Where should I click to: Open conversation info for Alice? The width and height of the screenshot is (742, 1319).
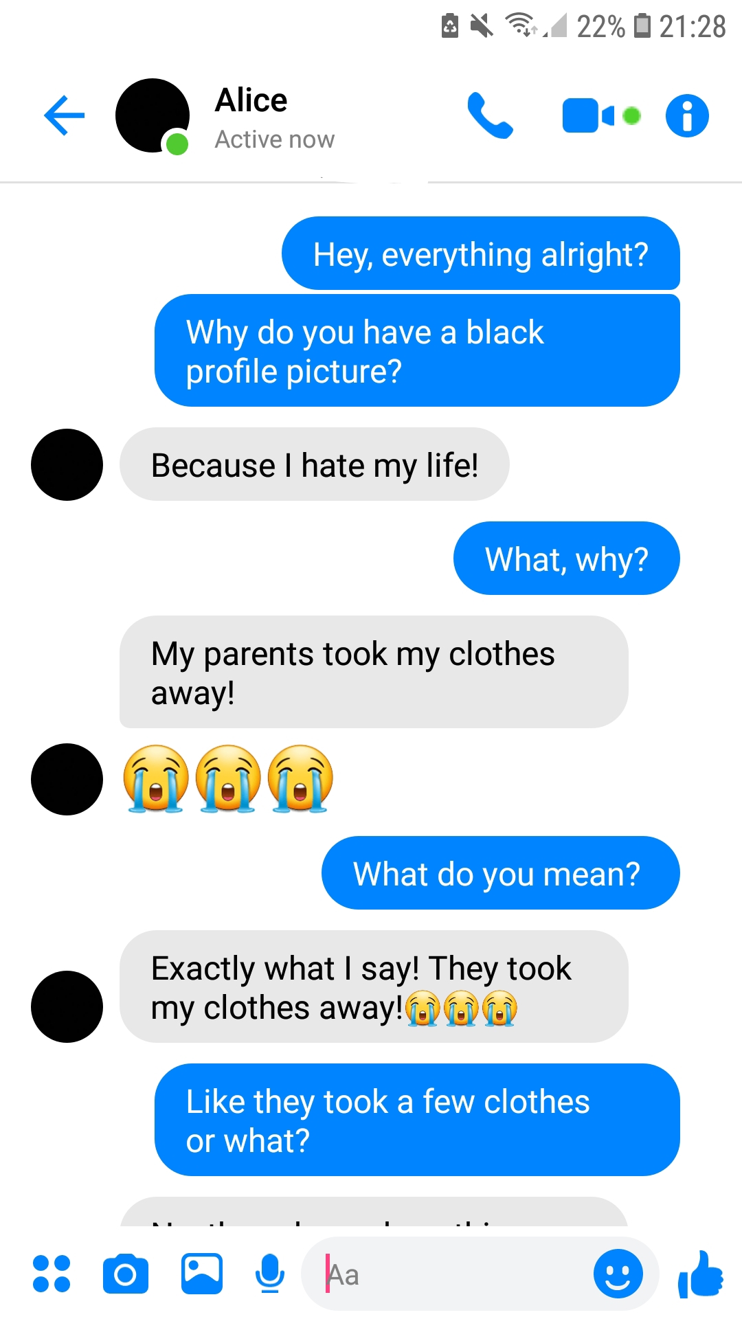[687, 115]
